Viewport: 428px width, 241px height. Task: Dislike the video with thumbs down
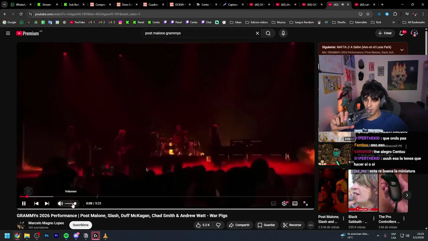click(218, 225)
